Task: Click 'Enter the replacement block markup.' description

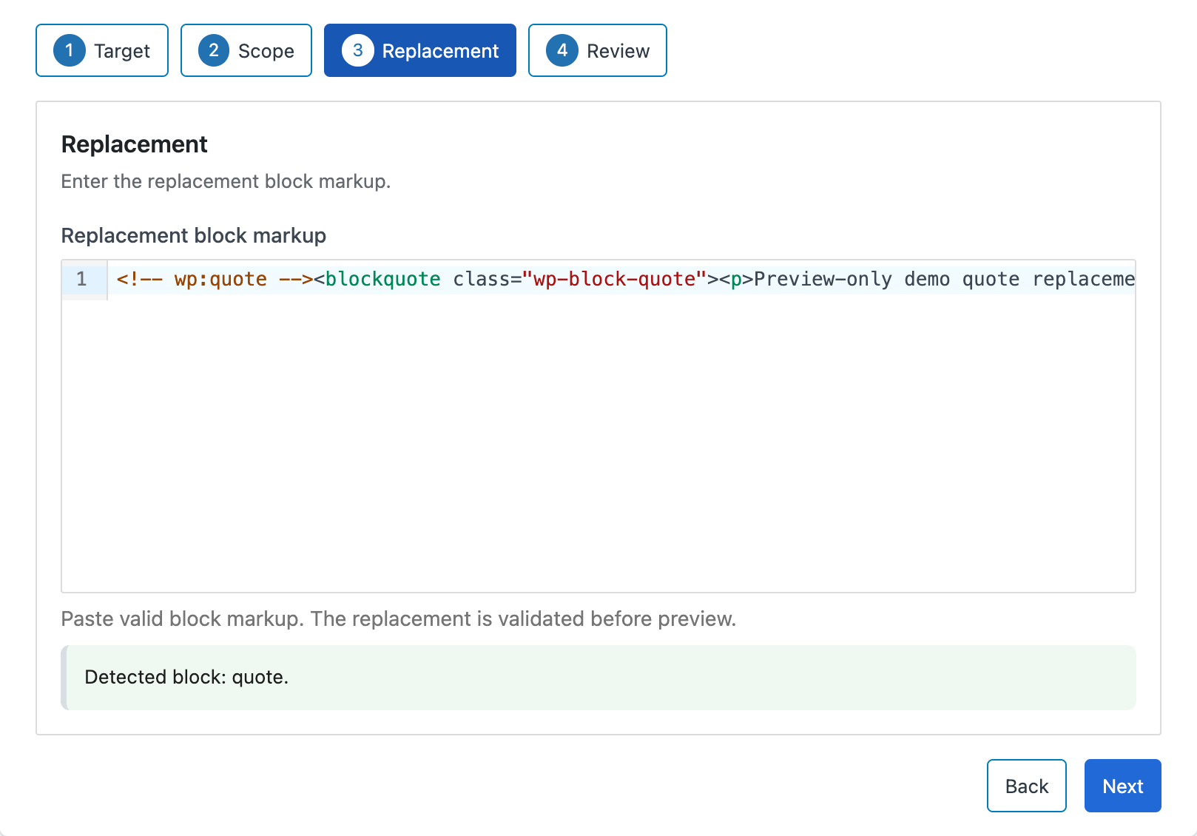Action: tap(226, 181)
